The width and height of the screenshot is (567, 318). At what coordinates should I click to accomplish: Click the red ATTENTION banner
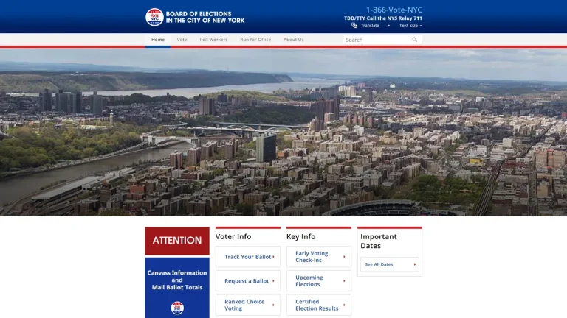pos(177,241)
